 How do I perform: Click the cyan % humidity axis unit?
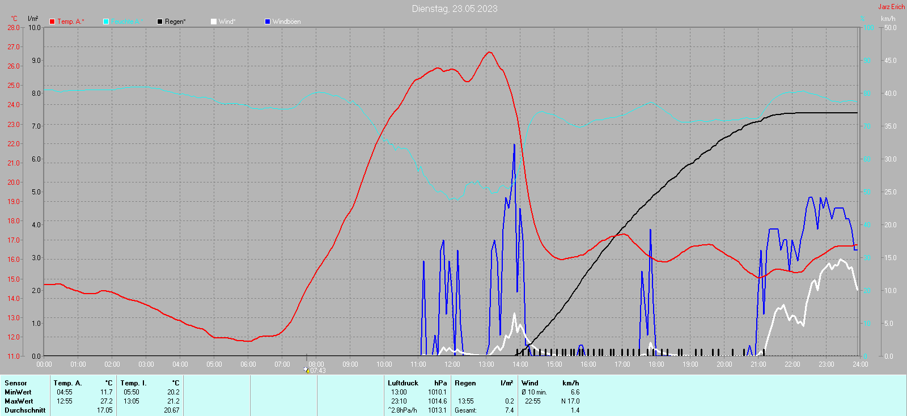coord(863,19)
